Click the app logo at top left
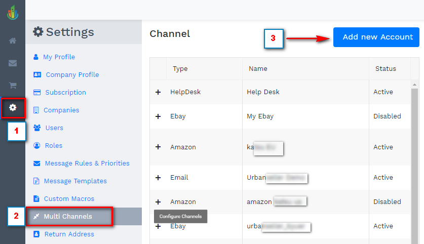The width and height of the screenshot is (424, 244). tap(13, 12)
